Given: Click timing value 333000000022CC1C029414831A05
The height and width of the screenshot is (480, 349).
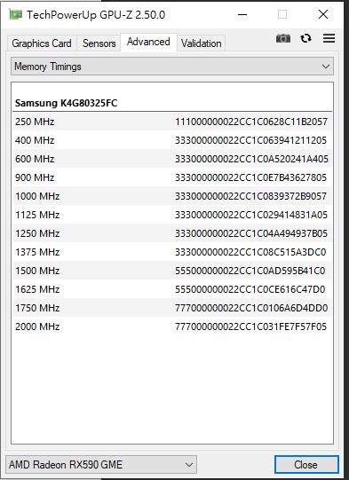Looking at the screenshot, I should (x=251, y=215).
